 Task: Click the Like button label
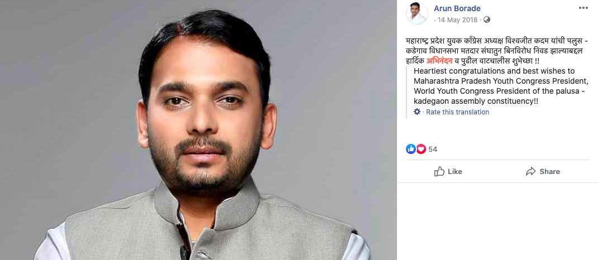pos(455,171)
